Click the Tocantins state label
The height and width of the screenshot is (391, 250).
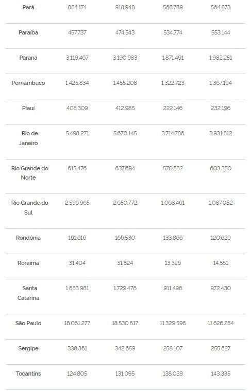(28, 374)
